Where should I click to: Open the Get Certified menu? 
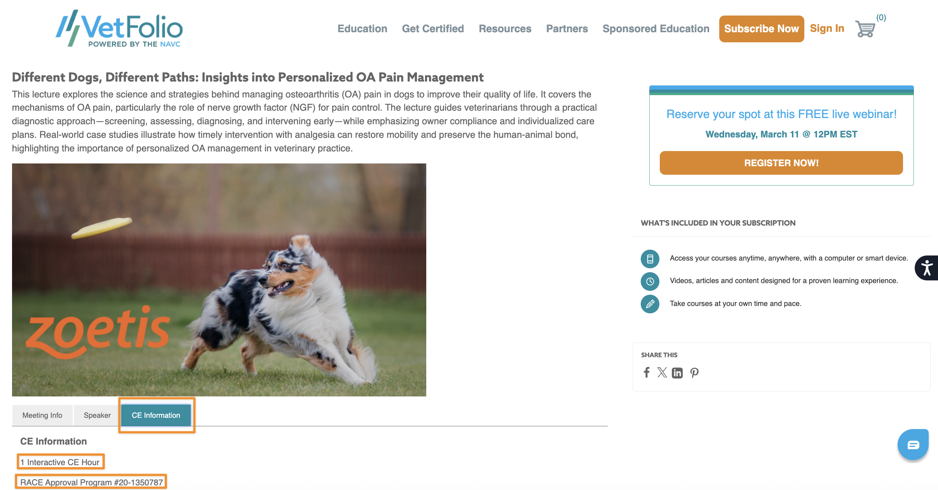click(x=433, y=29)
